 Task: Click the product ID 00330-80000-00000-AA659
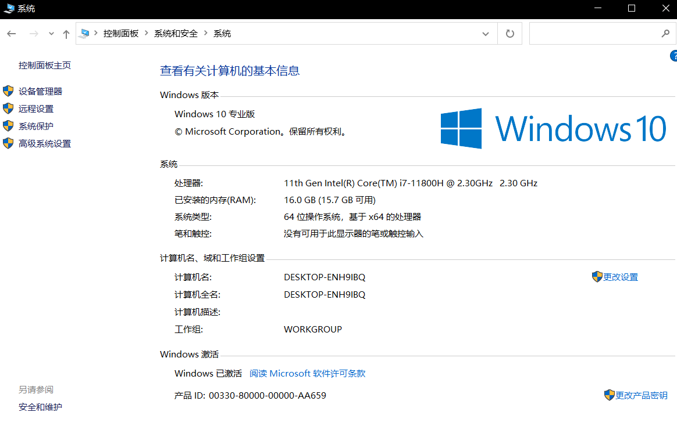click(268, 395)
